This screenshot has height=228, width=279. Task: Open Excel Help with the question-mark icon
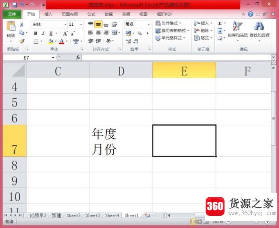point(250,14)
